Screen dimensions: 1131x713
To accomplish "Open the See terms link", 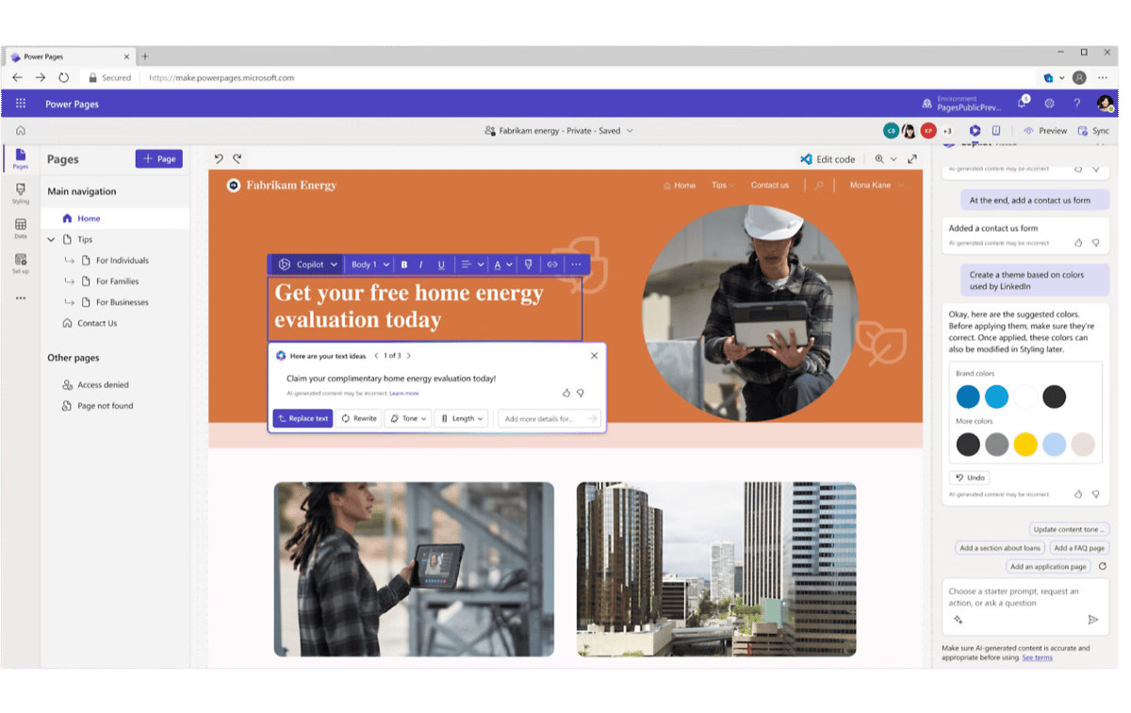I will [1037, 657].
